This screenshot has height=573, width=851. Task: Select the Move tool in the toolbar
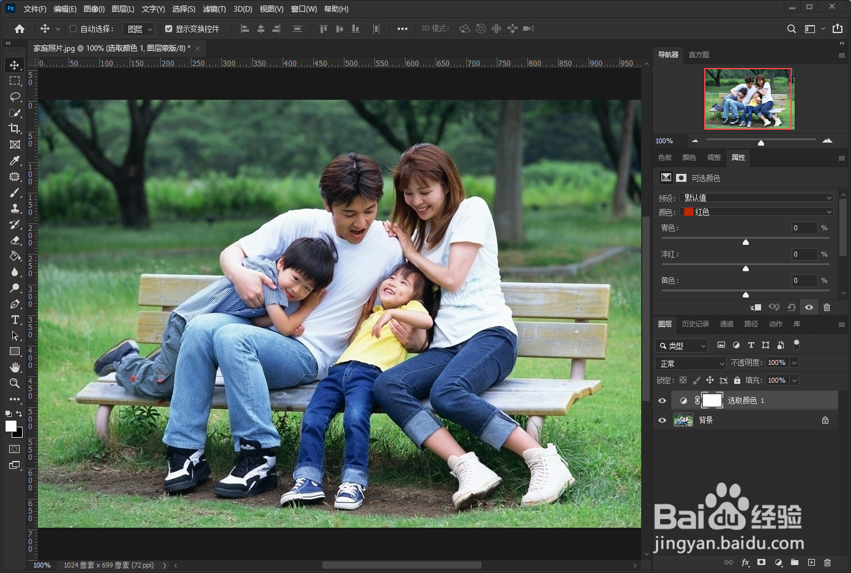click(x=15, y=65)
